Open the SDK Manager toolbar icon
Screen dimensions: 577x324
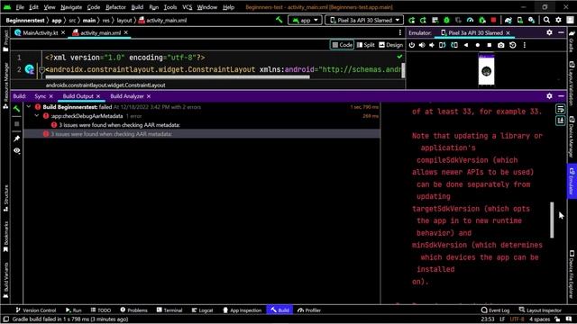[531, 20]
